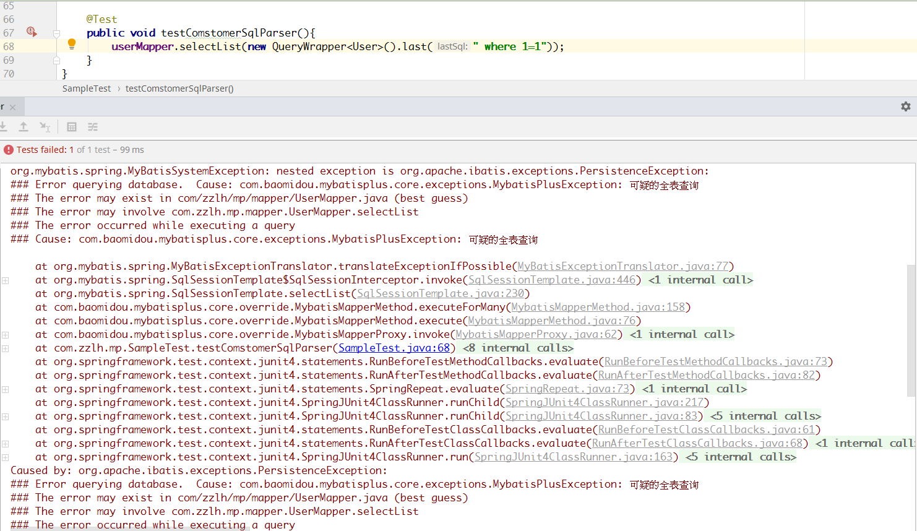Open the SpringJUnit4ClassRunner.java:163 link
Image resolution: width=917 pixels, height=531 pixels.
574,457
